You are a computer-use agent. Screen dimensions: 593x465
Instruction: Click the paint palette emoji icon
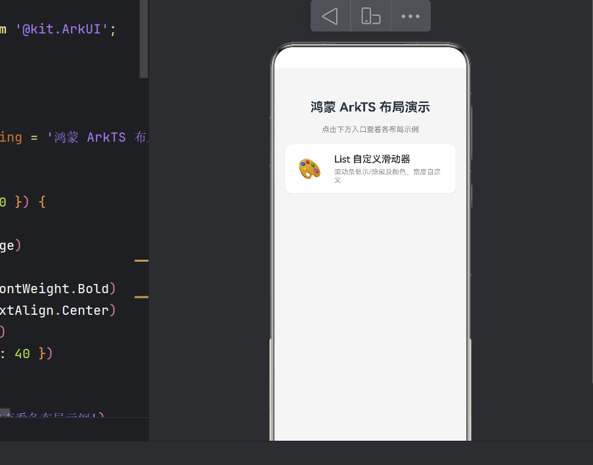click(310, 169)
